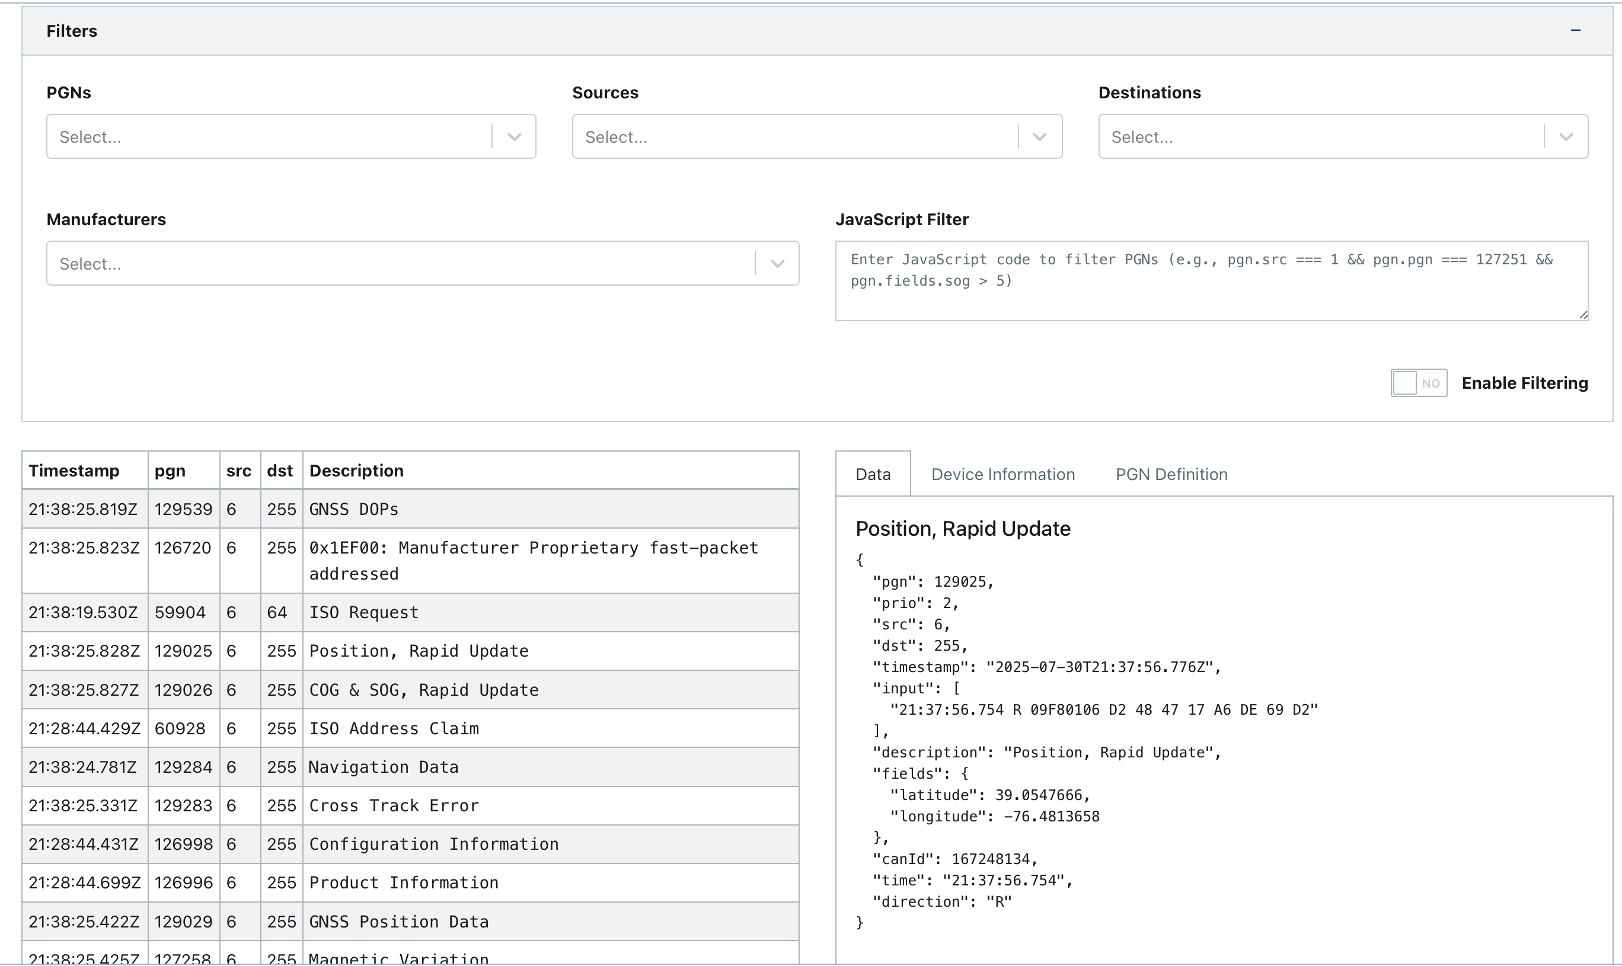
Task: Click the latitude value 39.0547666
Action: (1038, 795)
